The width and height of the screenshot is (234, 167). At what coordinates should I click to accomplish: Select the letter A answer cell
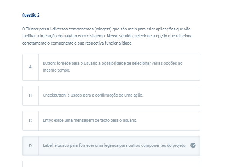tap(30, 67)
